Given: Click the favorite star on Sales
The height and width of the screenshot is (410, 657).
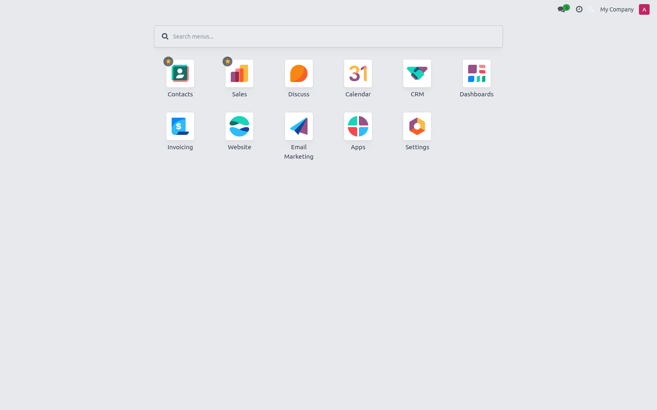Looking at the screenshot, I should tap(227, 61).
